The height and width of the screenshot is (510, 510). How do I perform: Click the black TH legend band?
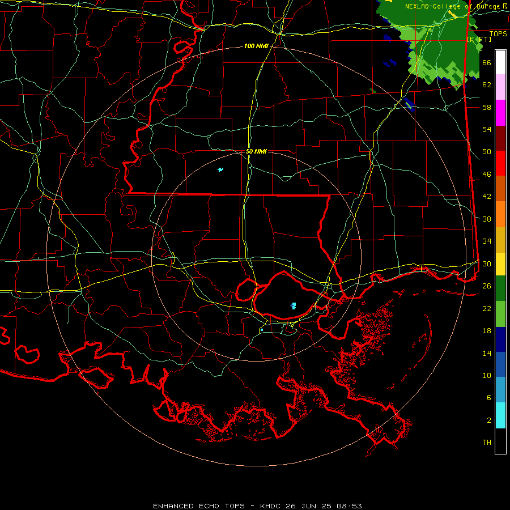pos(500,441)
